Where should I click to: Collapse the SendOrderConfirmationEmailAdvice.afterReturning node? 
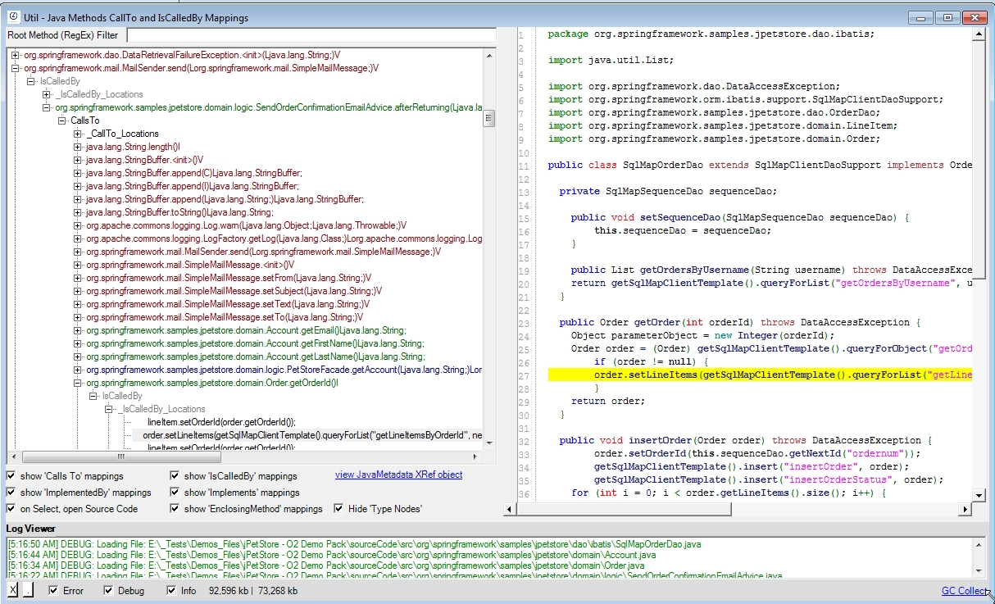coord(46,107)
